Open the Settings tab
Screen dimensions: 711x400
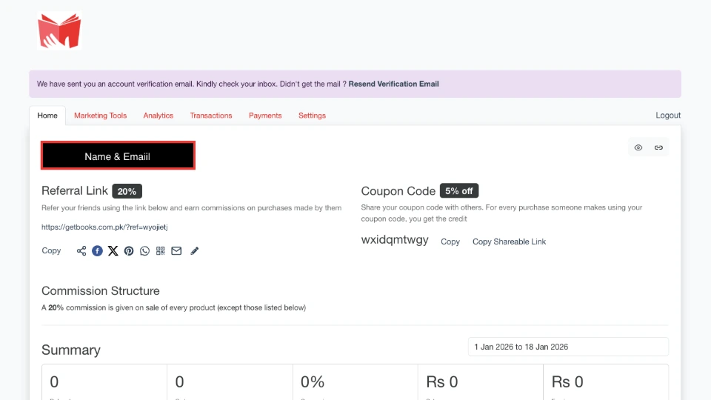[312, 116]
